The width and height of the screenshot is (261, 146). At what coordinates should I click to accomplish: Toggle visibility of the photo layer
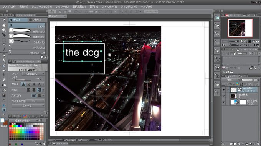pos(223,96)
